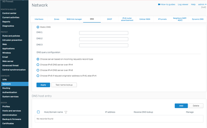
Task: Open the How-to guides link
Action: (x=168, y=4)
